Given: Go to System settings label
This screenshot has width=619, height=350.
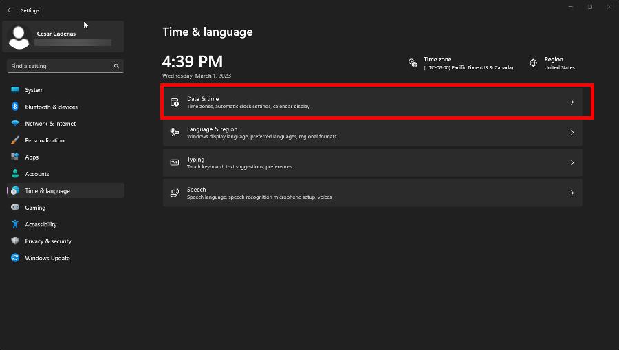Looking at the screenshot, I should click(34, 90).
